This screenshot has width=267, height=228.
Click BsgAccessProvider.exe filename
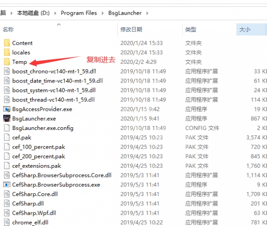42,109
